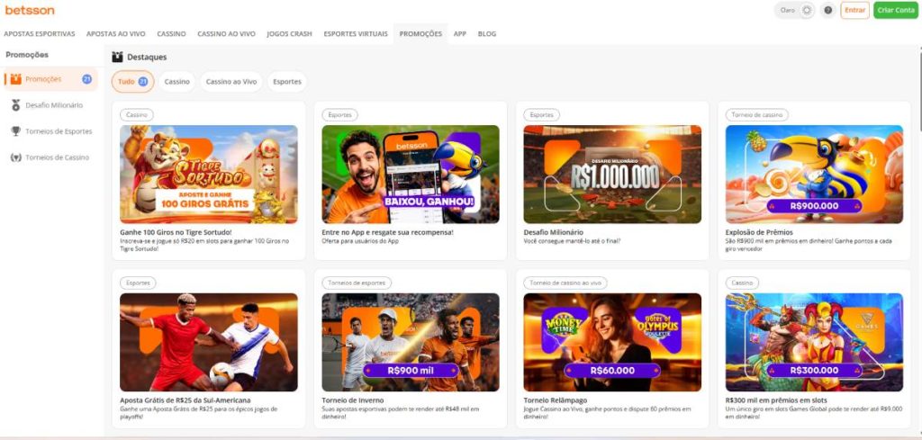Click the betsson logo
The image size is (922, 440).
click(x=30, y=11)
